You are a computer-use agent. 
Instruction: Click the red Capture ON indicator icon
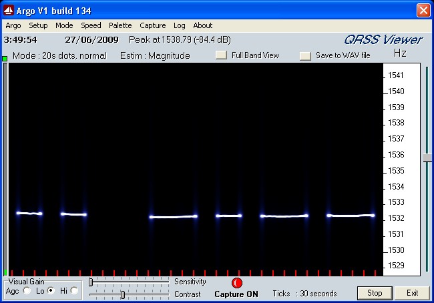[236, 283]
